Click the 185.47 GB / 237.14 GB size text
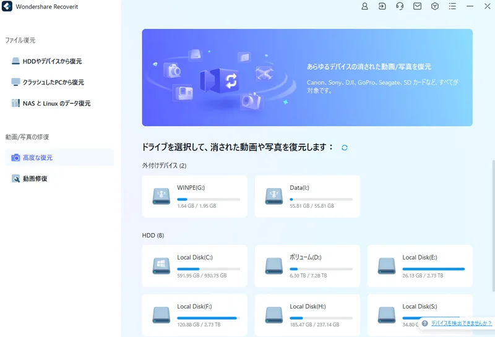 coord(314,325)
